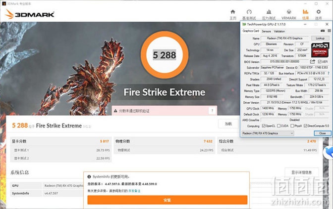Toggle the OpenCL checkbox
Viewport: 333px width, 209px height.
[x=264, y=126]
